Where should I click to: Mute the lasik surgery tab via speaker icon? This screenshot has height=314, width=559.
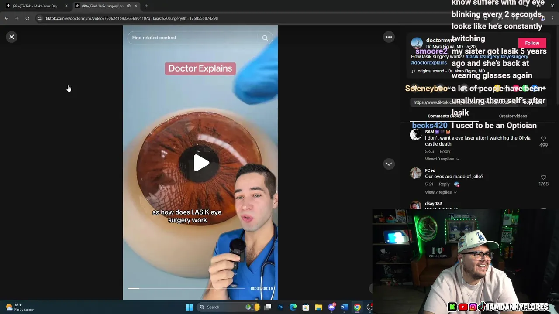[128, 6]
